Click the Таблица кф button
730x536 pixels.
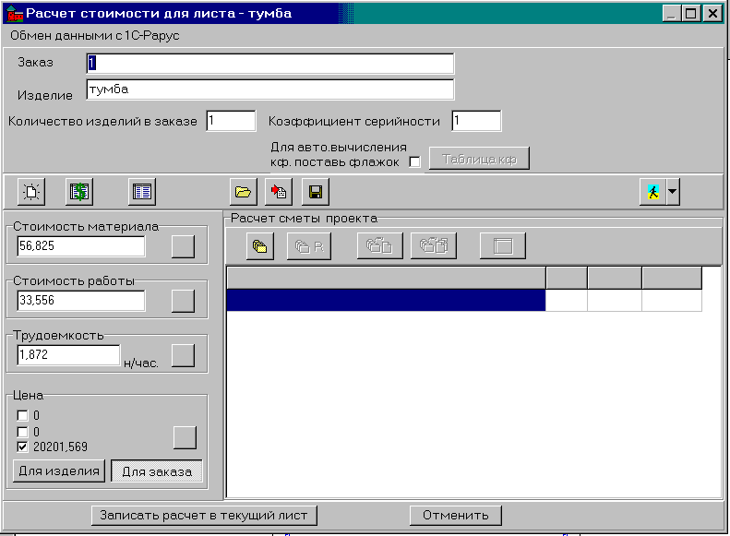click(479, 159)
